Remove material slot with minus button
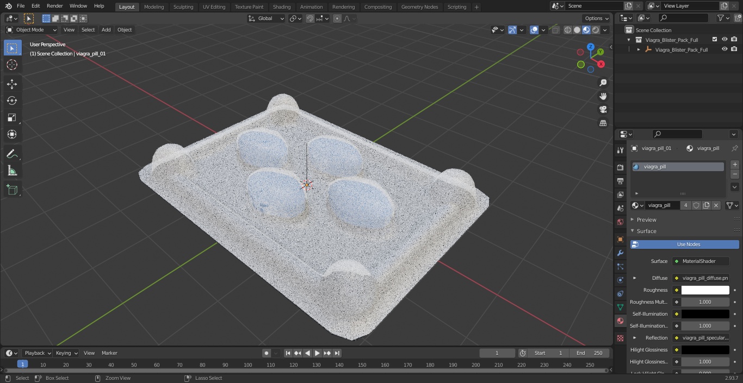Viewport: 743px width, 383px height. pos(735,174)
